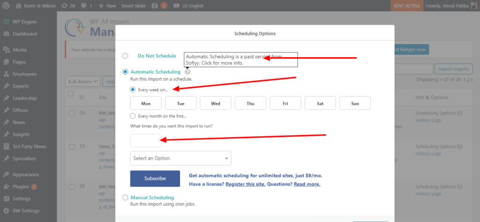The image size is (480, 222).
Task: Open the WordPress logo menu
Action: pyautogui.click(x=7, y=6)
